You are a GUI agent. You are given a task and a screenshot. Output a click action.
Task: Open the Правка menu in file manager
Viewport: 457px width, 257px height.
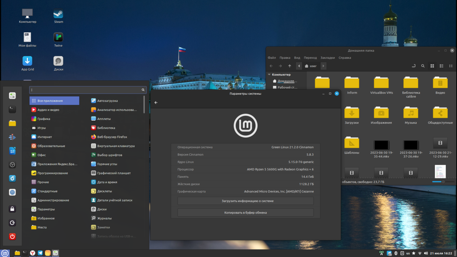coord(285,58)
